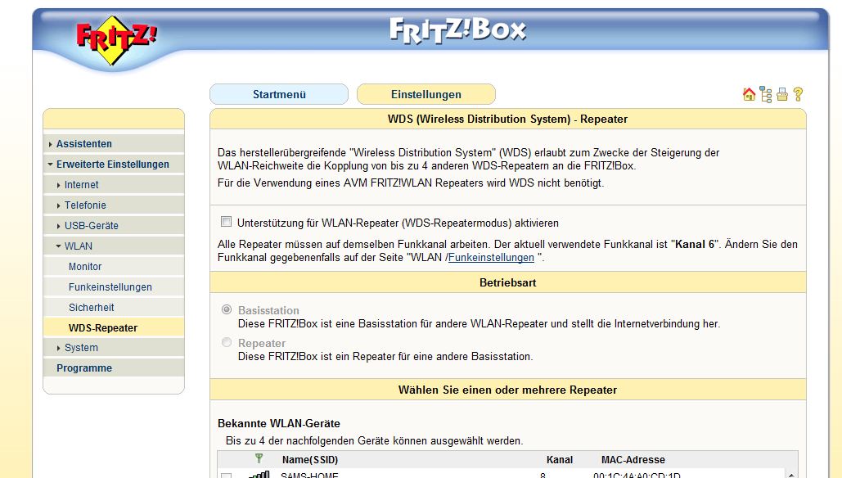Expand the Telefonie submenu arrow
This screenshot has width=842, height=478.
(59, 205)
